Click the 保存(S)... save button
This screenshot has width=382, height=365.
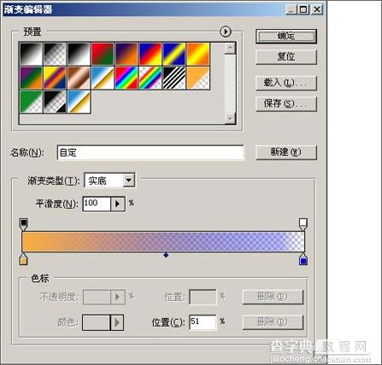[x=286, y=104]
